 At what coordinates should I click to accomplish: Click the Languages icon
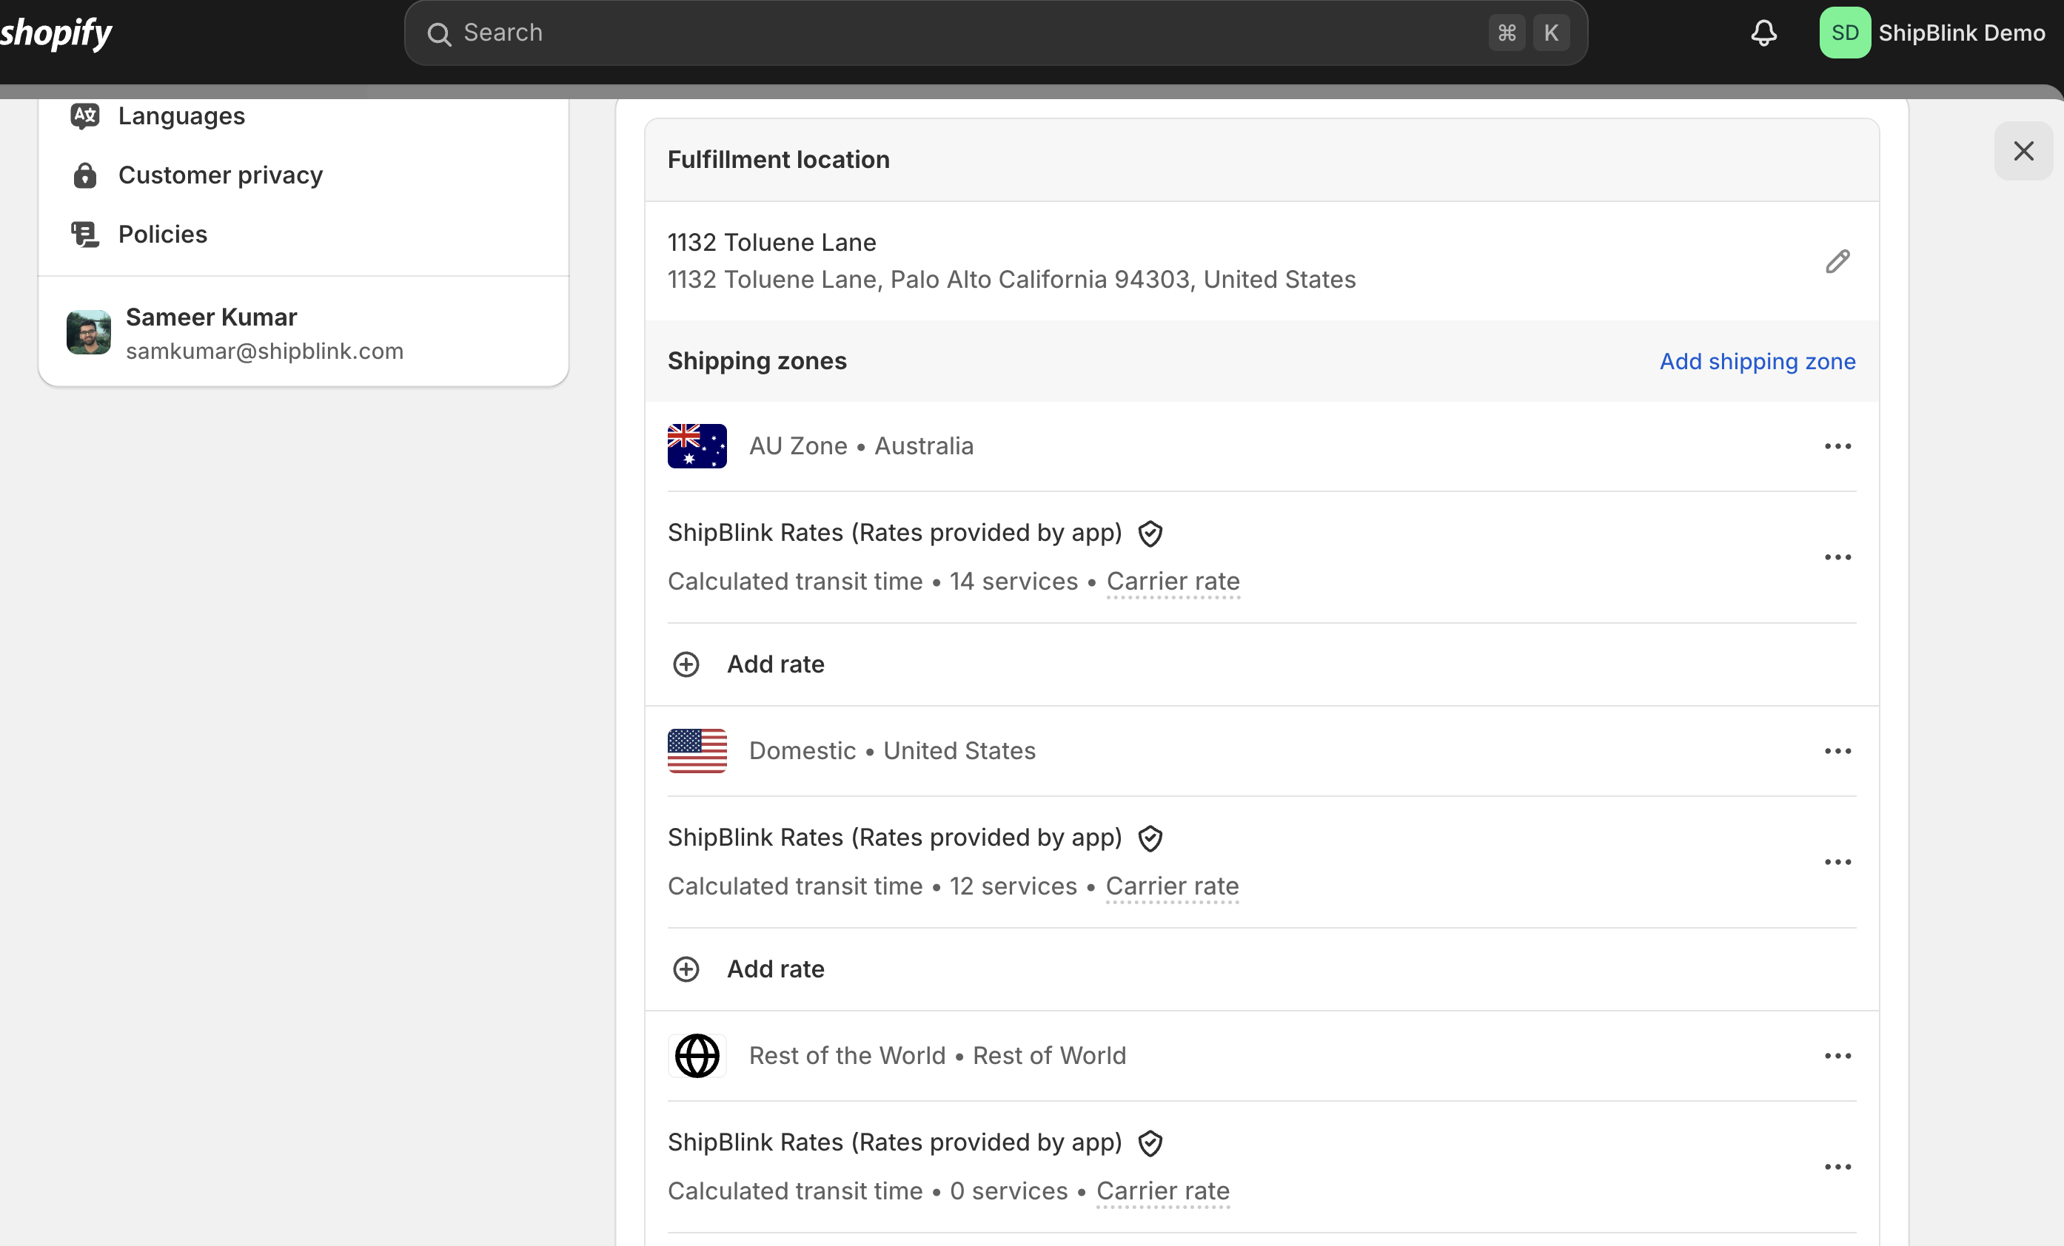[x=84, y=115]
